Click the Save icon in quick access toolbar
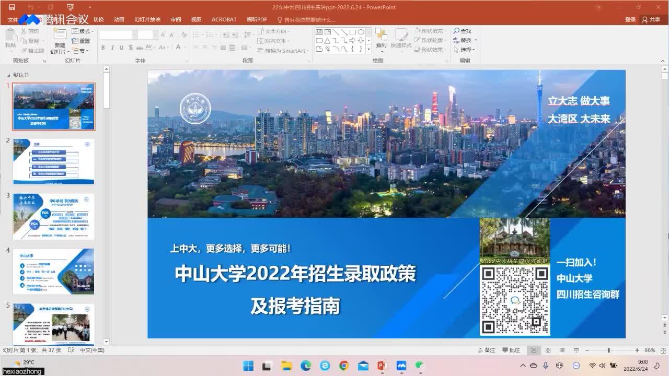This screenshot has width=669, height=376. point(12,7)
